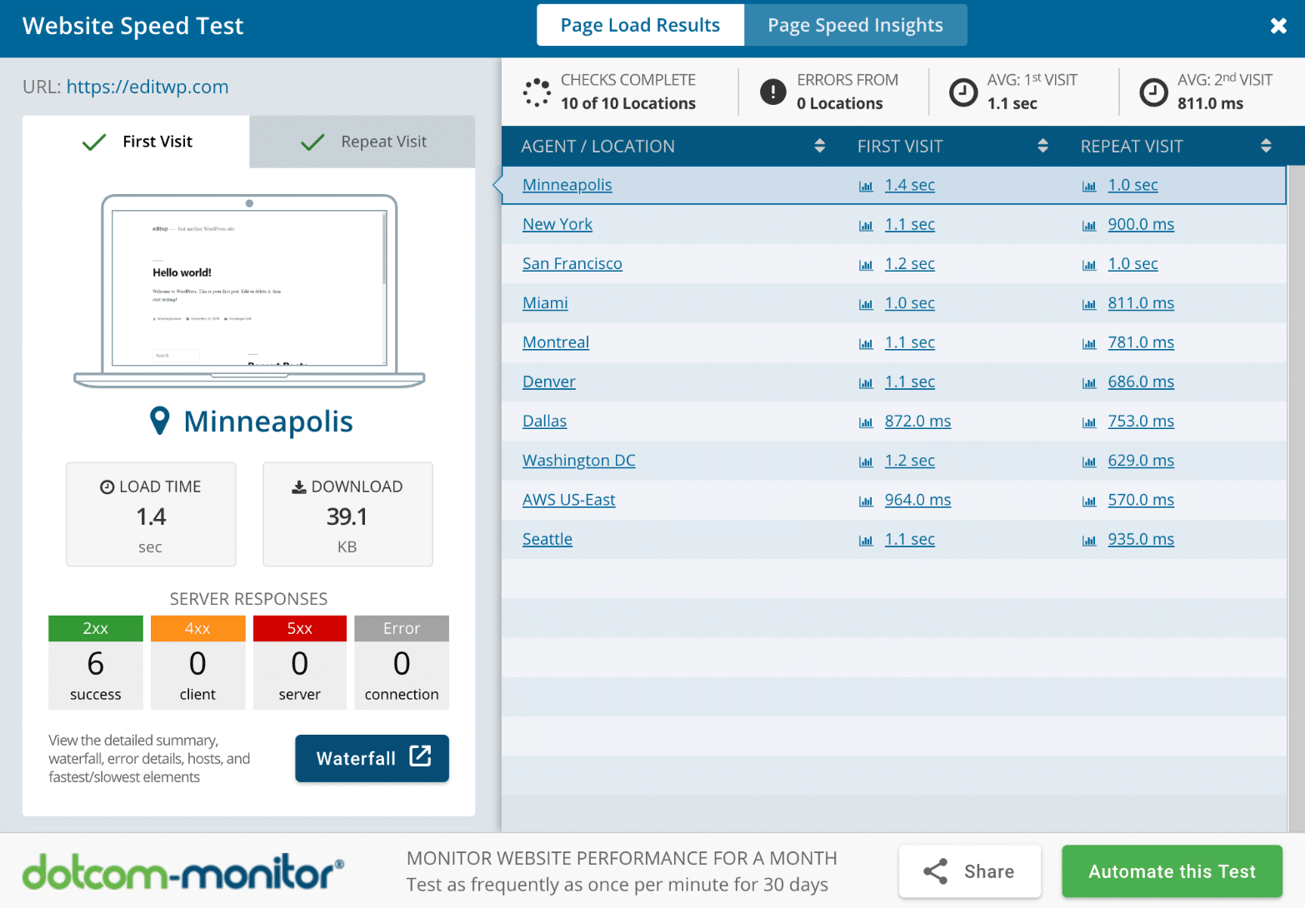The height and width of the screenshot is (908, 1305).
Task: Click the green checkmark on the Repeat Visit tab
Action: pyautogui.click(x=311, y=142)
